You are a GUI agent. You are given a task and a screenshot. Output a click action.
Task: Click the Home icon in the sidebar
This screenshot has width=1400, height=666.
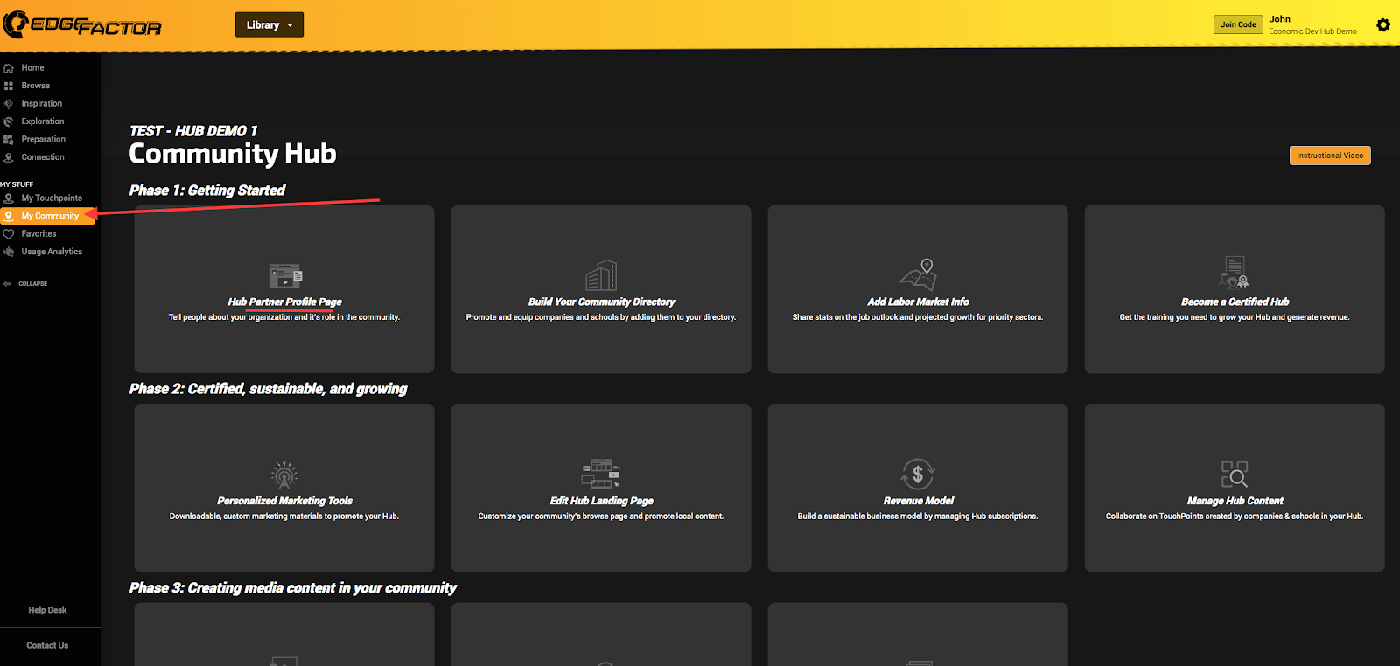pyautogui.click(x=9, y=68)
